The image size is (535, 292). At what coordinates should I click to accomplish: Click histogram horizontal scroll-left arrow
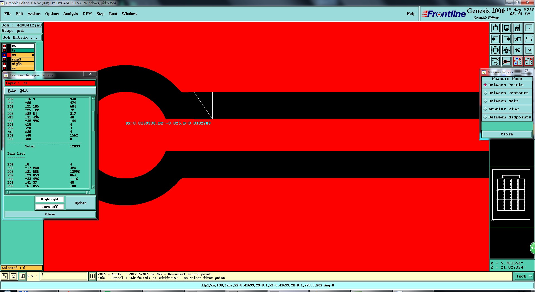coord(8,192)
